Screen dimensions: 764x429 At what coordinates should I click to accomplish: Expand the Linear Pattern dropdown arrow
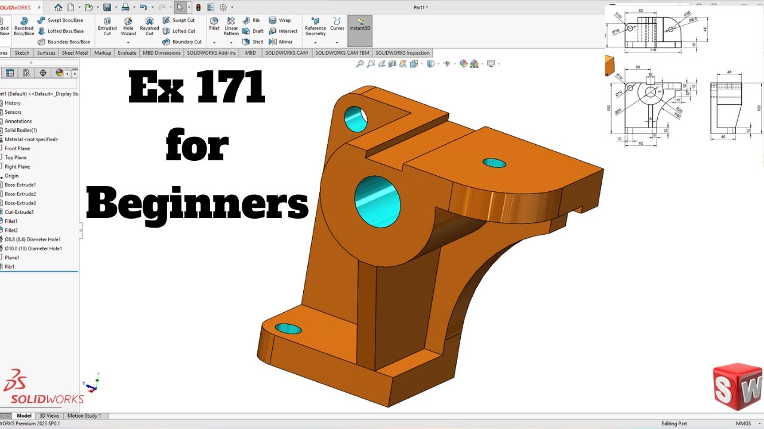(x=231, y=42)
